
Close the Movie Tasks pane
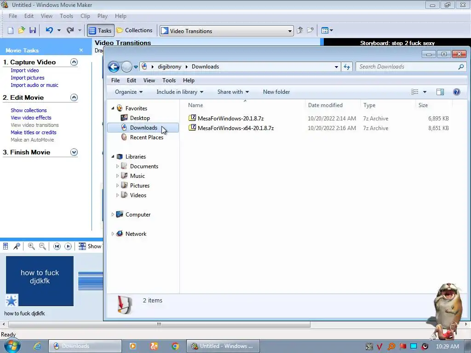[81, 50]
